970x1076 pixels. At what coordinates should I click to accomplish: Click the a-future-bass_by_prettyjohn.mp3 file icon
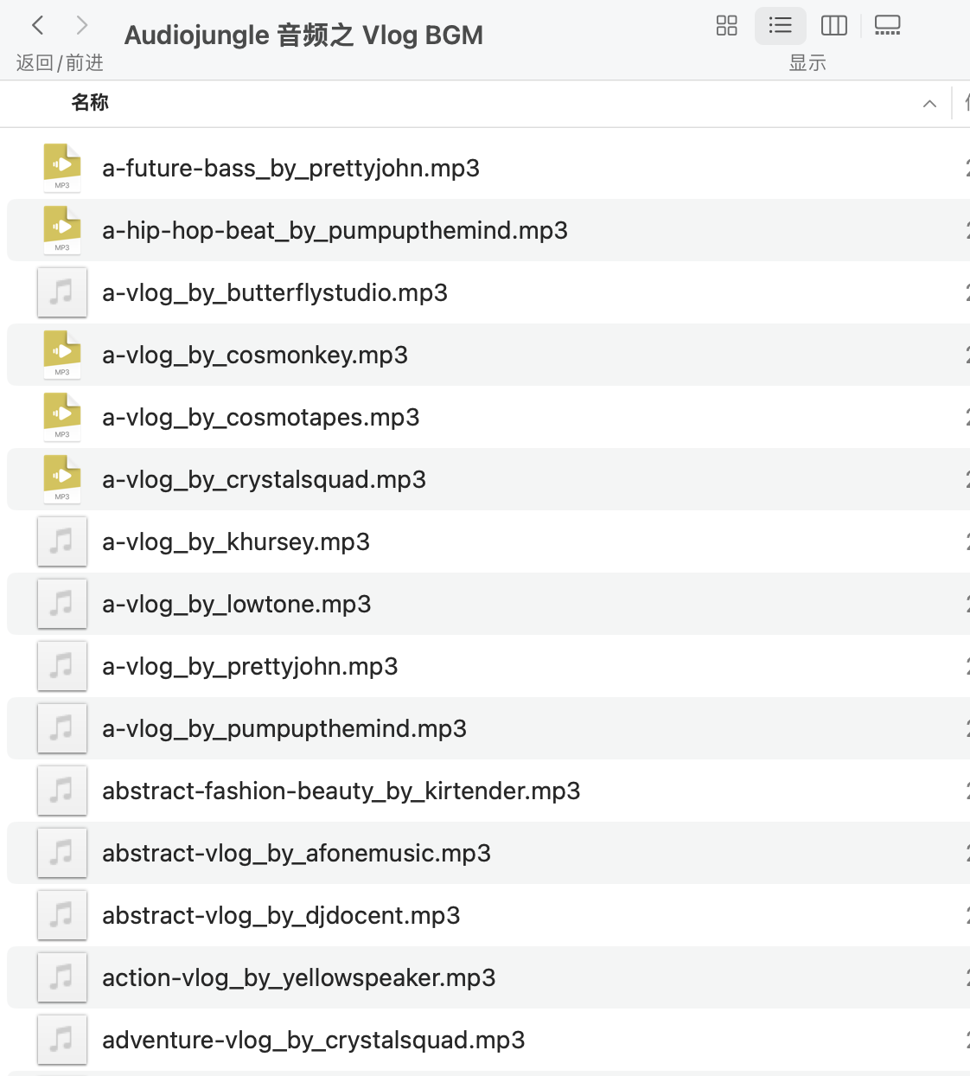[62, 168]
